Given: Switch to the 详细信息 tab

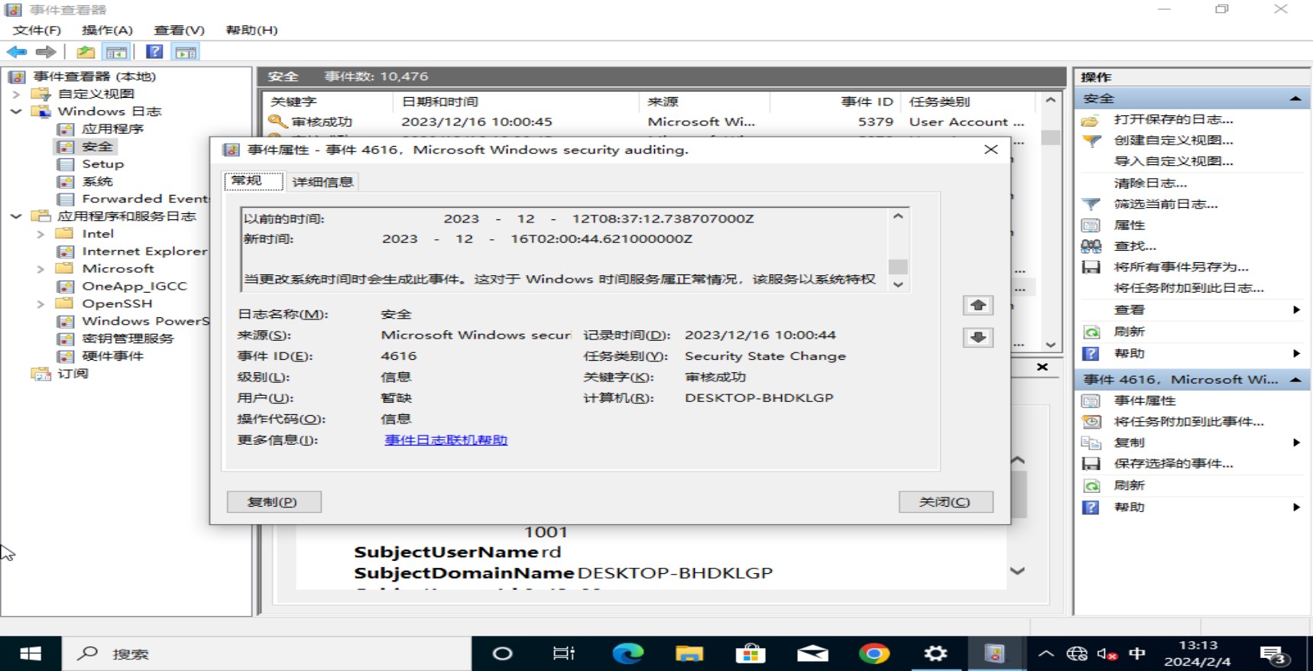Looking at the screenshot, I should coord(323,182).
